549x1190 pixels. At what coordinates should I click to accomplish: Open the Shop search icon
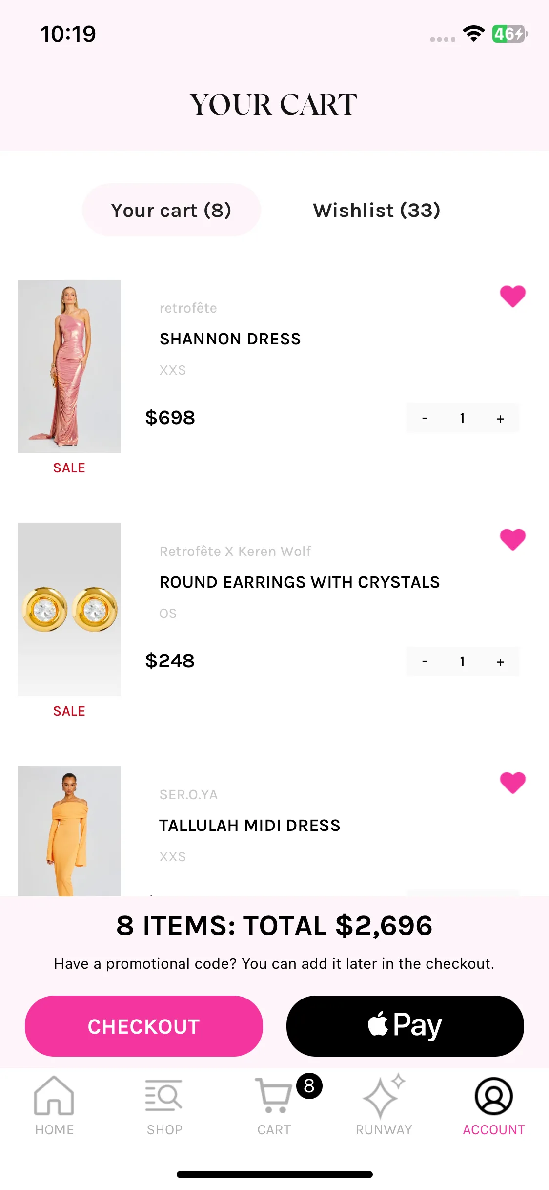tap(164, 1095)
